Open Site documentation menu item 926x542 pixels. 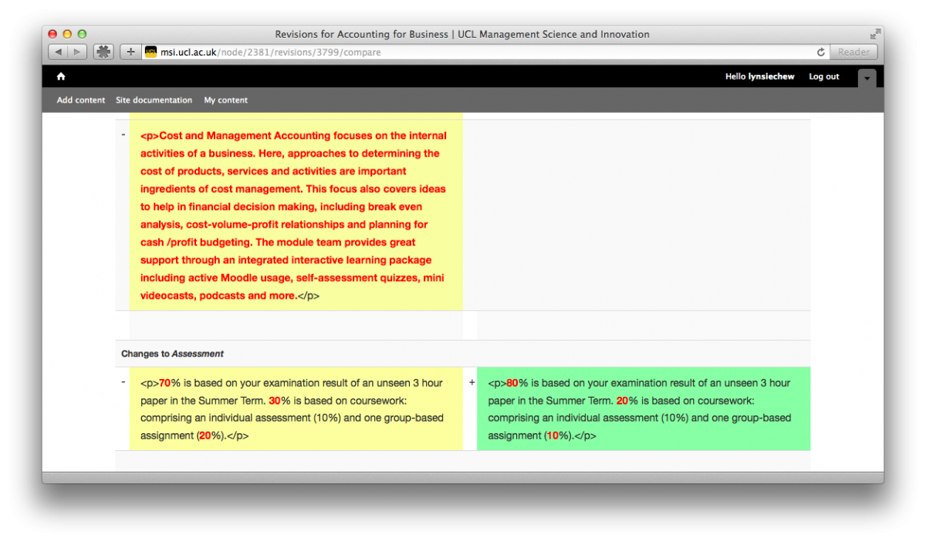coord(154,100)
